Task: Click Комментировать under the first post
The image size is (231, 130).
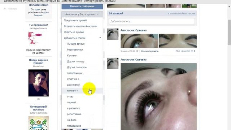Action: [150, 51]
